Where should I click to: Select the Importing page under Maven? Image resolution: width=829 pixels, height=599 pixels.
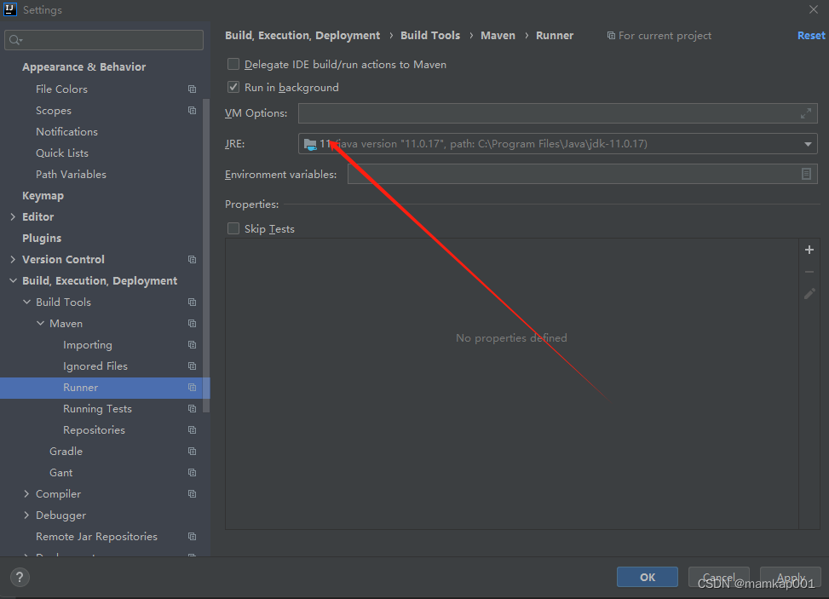(x=87, y=345)
